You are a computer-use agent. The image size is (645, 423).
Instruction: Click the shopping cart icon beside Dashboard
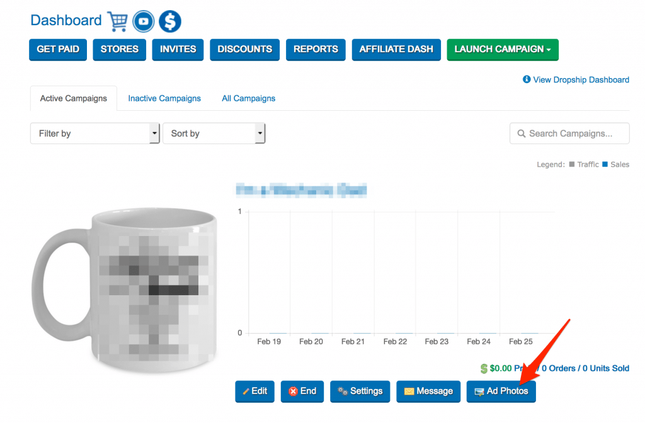(x=118, y=21)
